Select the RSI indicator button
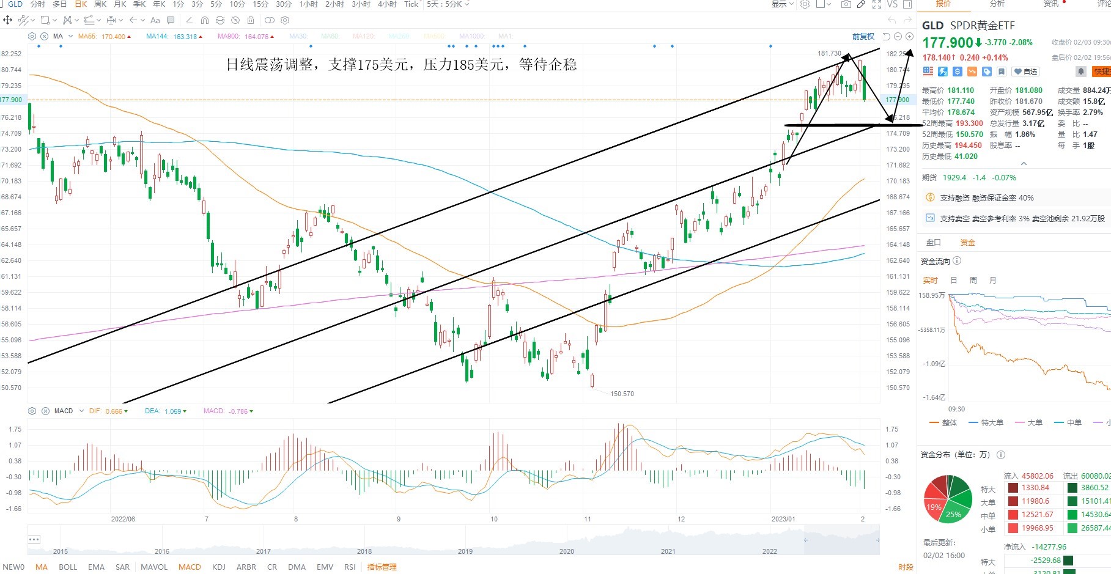Image resolution: width=1111 pixels, height=574 pixels. pyautogui.click(x=350, y=567)
